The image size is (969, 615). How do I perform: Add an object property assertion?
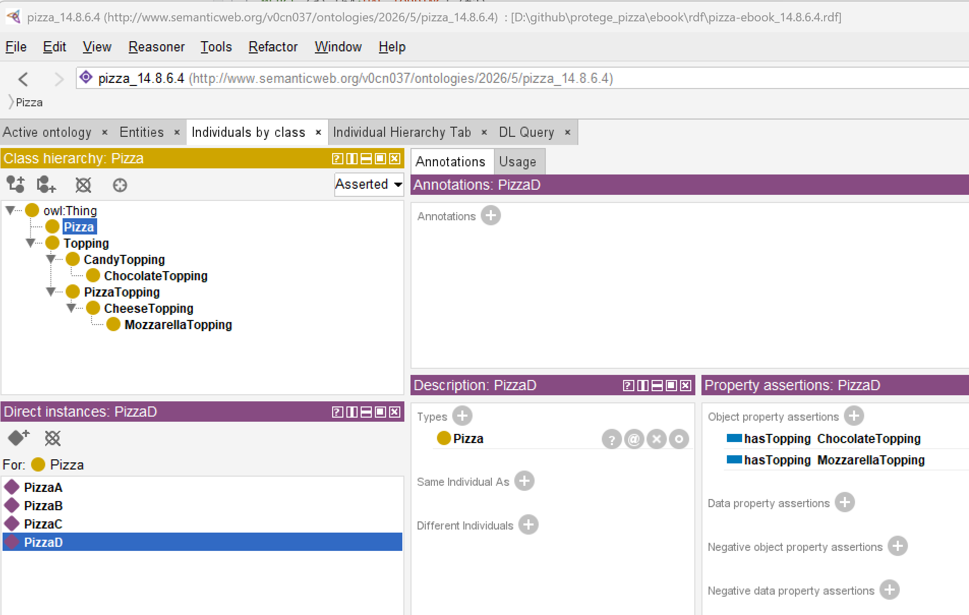click(x=854, y=416)
